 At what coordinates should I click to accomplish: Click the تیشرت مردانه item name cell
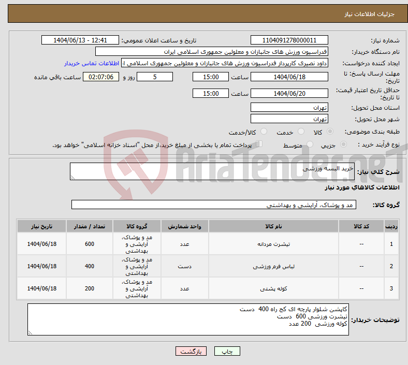tap(273, 244)
